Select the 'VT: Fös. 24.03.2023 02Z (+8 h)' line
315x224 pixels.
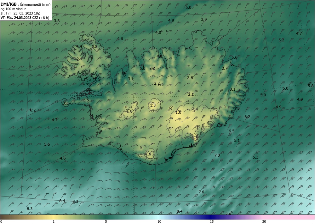(25, 18)
